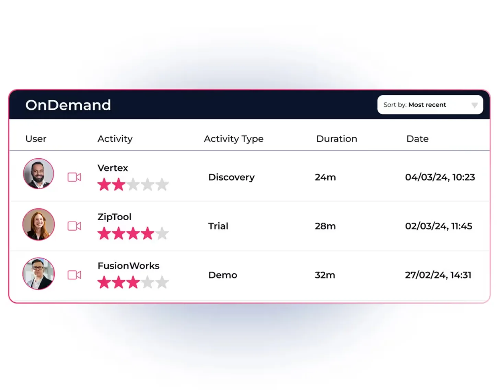Open the ZipTool row user avatar
Image resolution: width=500 pixels, height=390 pixels.
tap(38, 224)
